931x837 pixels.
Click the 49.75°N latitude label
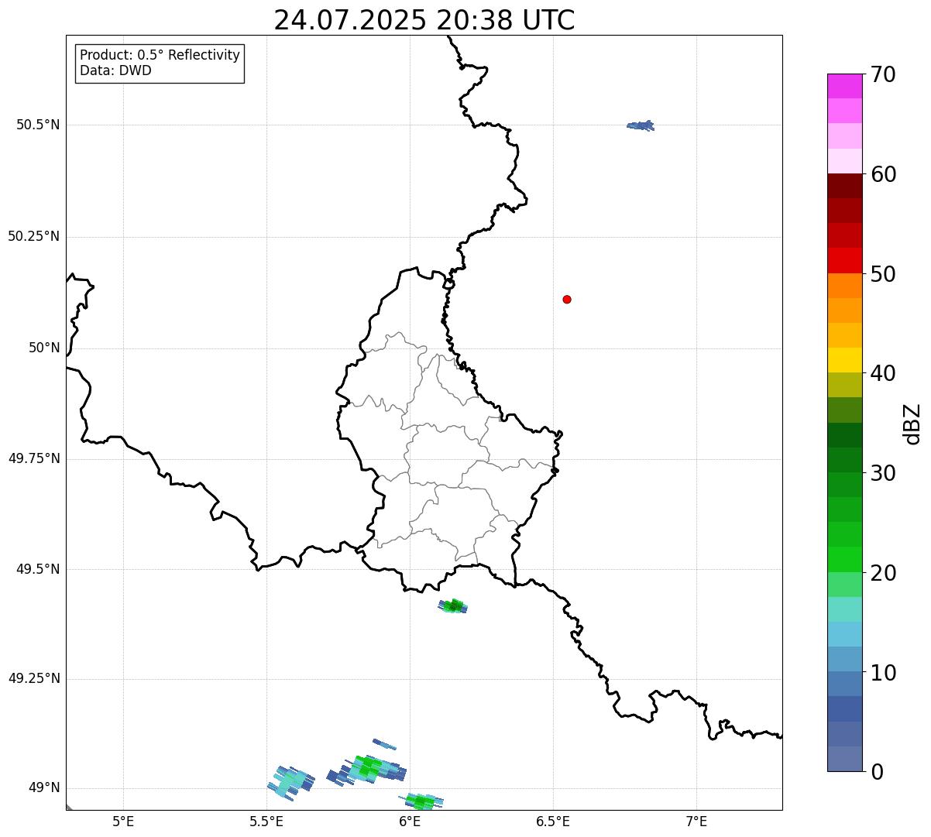pyautogui.click(x=34, y=458)
